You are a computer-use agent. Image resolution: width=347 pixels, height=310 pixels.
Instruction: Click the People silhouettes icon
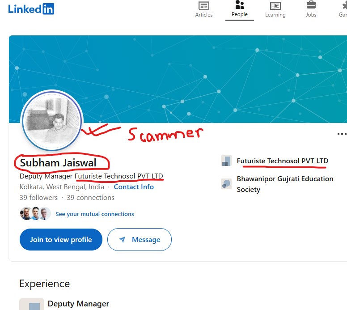tap(239, 4)
